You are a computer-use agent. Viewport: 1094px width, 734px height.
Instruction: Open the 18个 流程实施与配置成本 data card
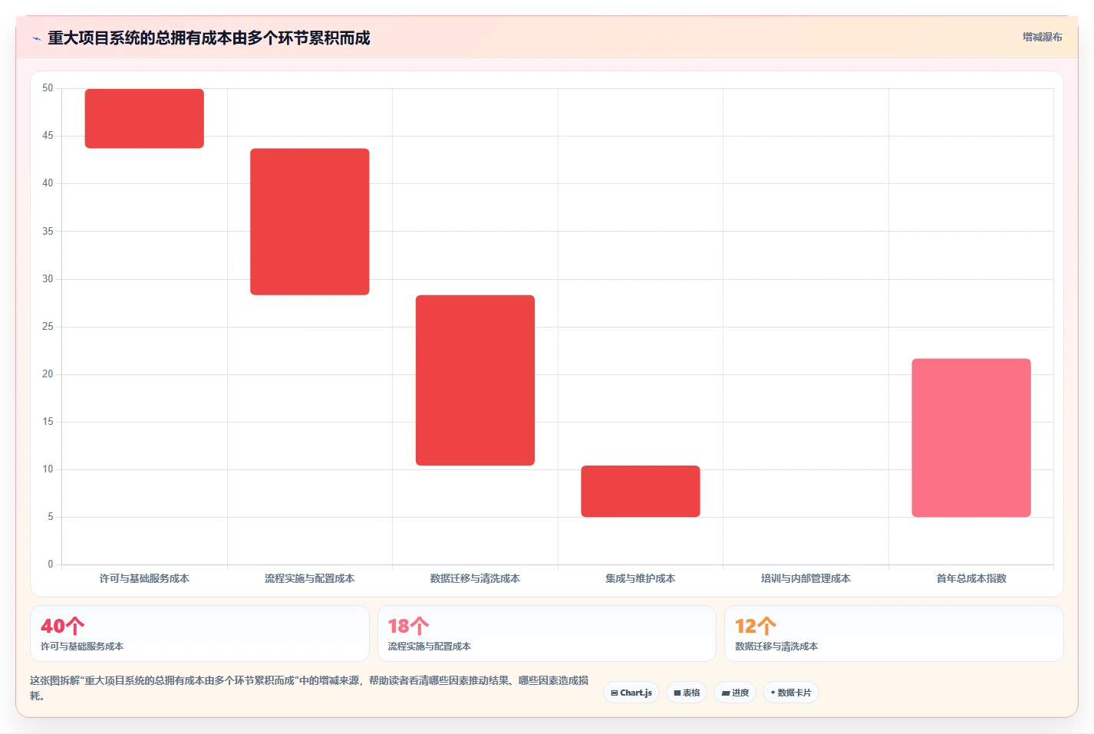pyautogui.click(x=546, y=634)
